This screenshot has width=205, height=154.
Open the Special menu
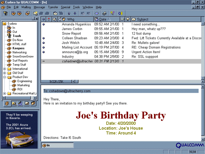[x=66, y=7]
